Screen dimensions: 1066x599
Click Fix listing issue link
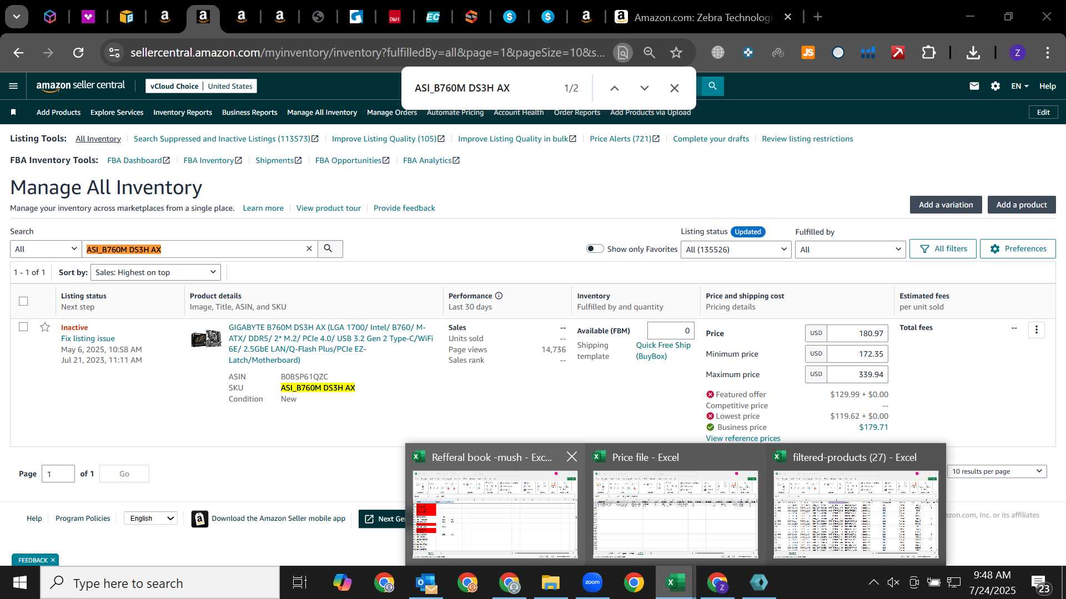88,338
